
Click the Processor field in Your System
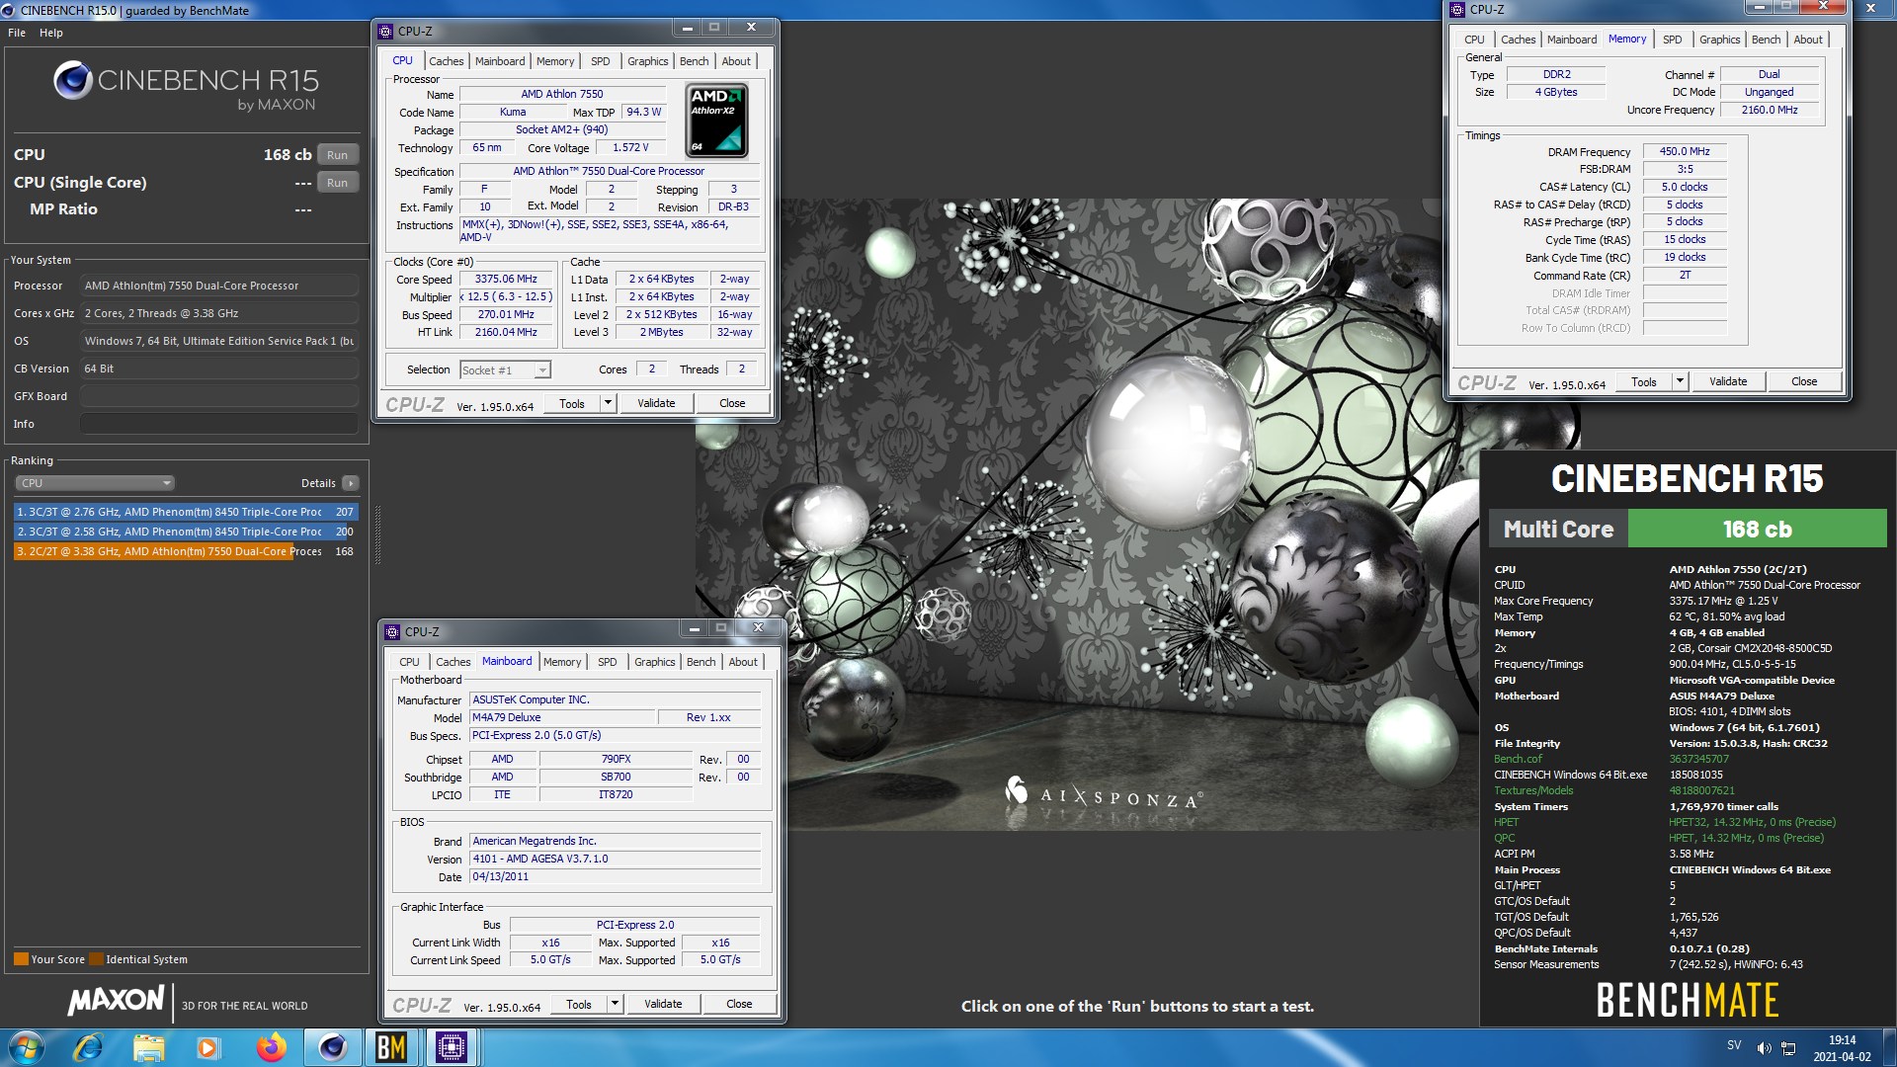point(218,286)
